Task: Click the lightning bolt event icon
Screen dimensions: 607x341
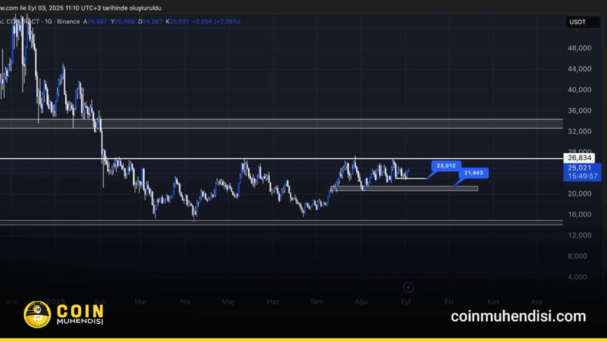Action: (x=408, y=288)
